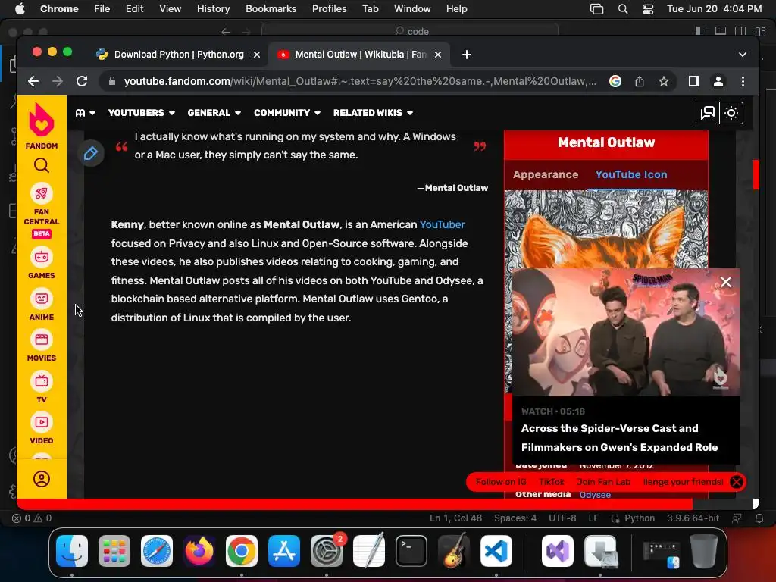Open the TV sidebar icon
Image resolution: width=776 pixels, height=582 pixels.
coord(42,381)
